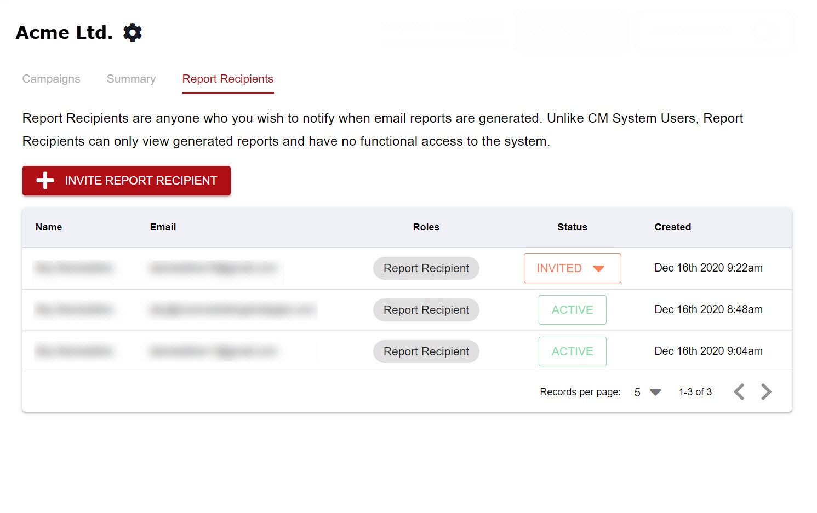Click the Created column header
This screenshot has width=817, height=513.
[x=672, y=227]
